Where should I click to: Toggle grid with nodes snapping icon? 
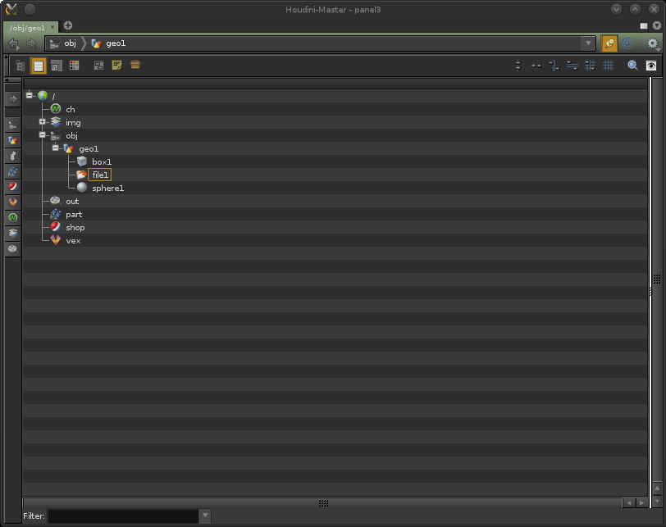coord(590,66)
